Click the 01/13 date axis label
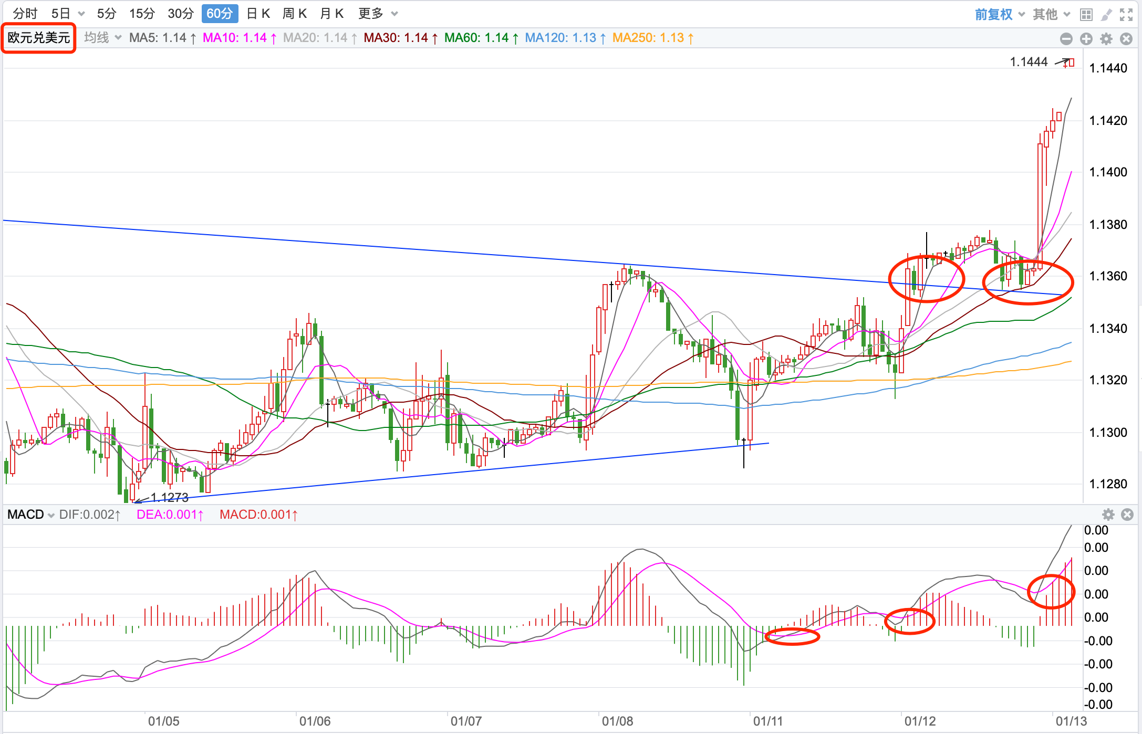The image size is (1142, 734). click(x=1071, y=721)
